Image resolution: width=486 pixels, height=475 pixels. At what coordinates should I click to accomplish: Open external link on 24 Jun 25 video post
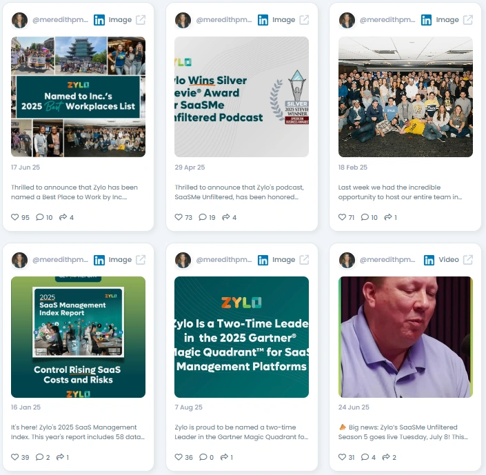467,260
